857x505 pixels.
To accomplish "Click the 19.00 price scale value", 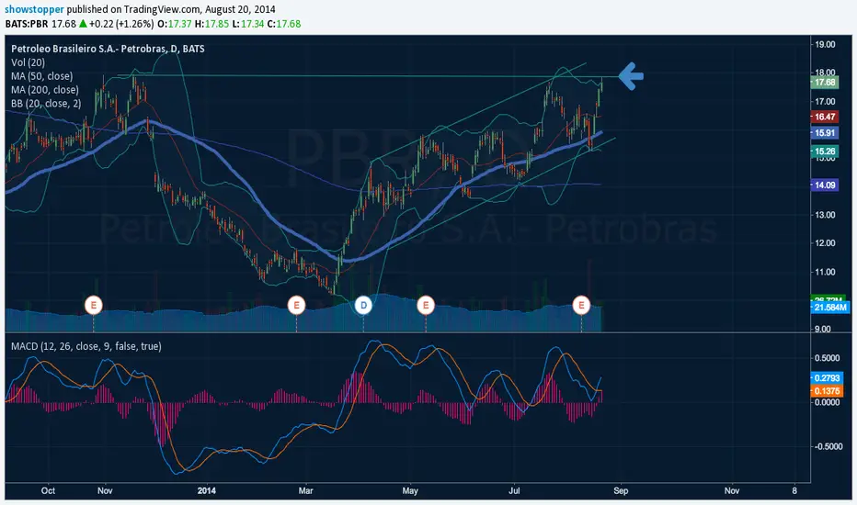I will [x=825, y=44].
